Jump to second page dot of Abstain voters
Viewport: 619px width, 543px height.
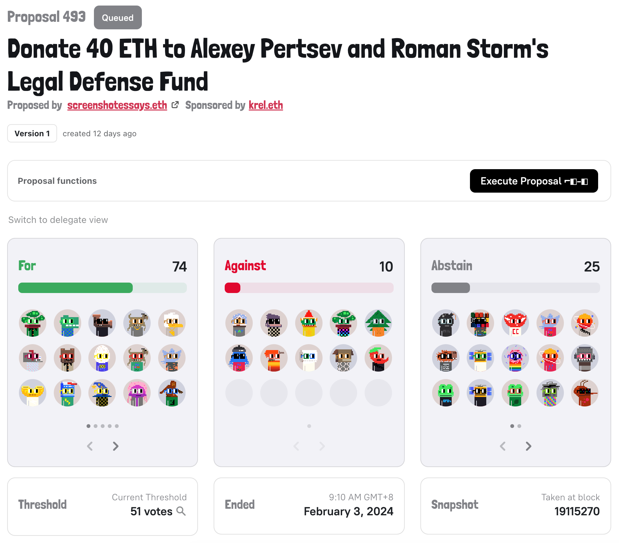519,426
